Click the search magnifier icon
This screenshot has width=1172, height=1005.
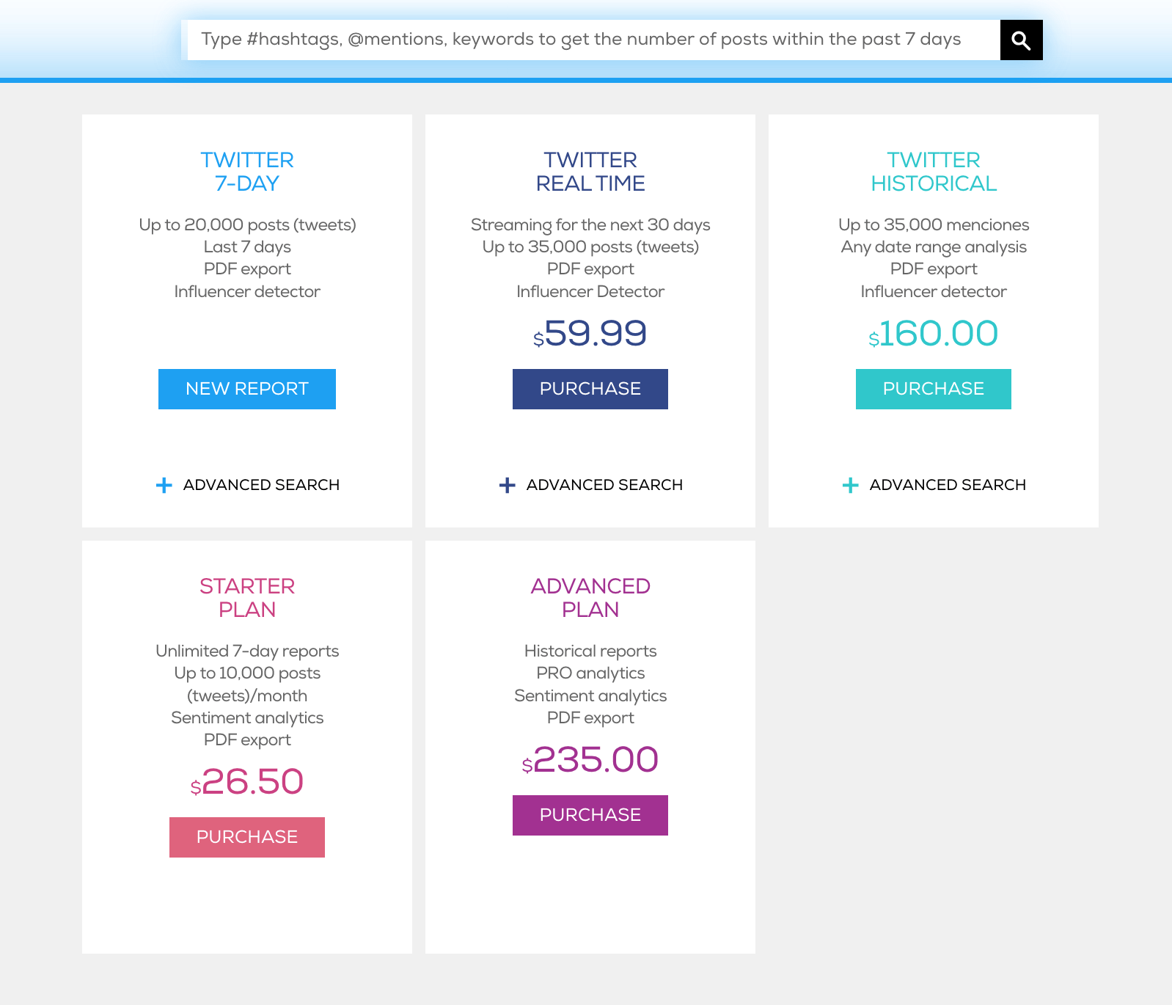(1021, 40)
